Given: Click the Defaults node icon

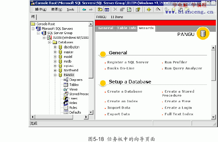Looking at the screenshot, I should (66, 112).
